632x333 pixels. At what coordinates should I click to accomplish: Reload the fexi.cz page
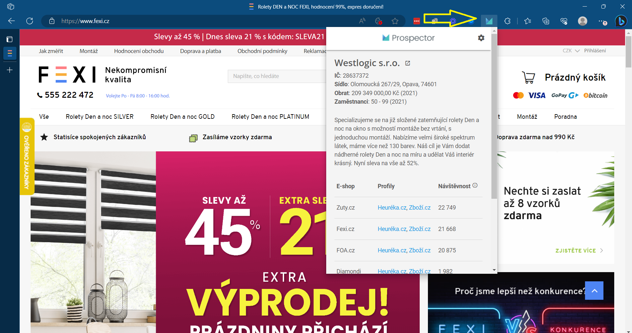pyautogui.click(x=30, y=21)
